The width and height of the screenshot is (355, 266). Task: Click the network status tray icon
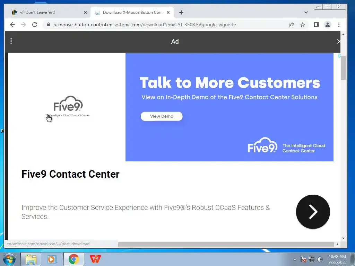tap(312, 259)
